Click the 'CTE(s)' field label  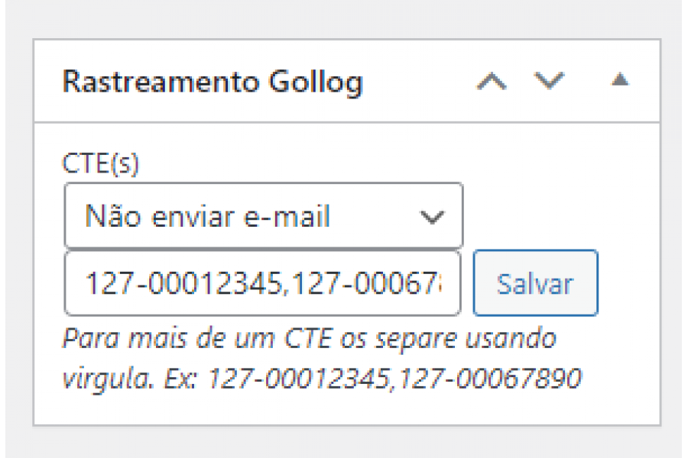pyautogui.click(x=100, y=164)
